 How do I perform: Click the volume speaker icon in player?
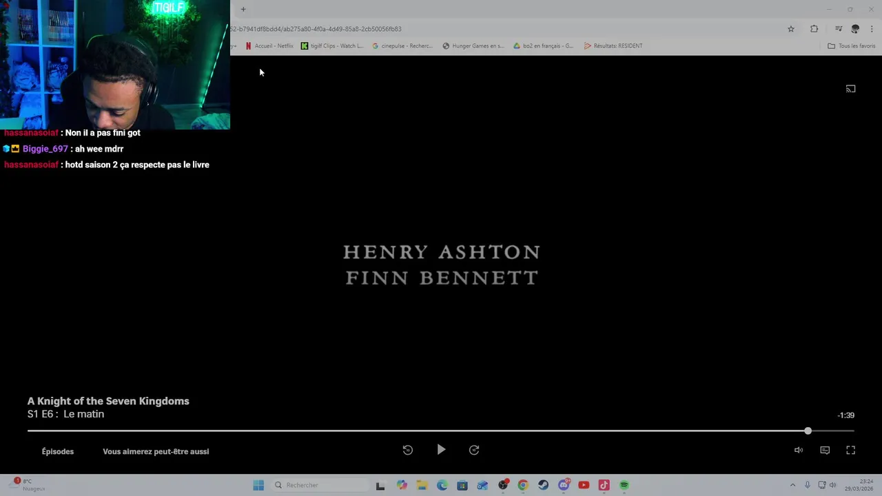click(798, 451)
